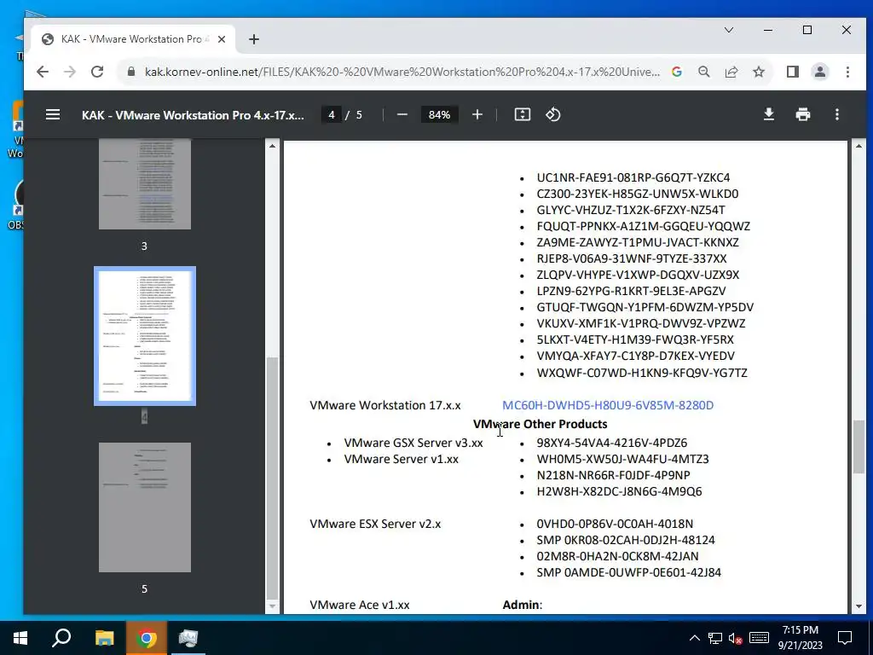Click key H2W8H-X82DC-J8N6G-4M9Q6
Viewport: 873px width, 655px height.
click(619, 492)
